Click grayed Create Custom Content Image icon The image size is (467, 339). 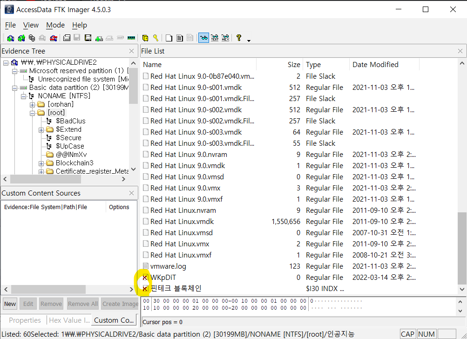(109, 38)
